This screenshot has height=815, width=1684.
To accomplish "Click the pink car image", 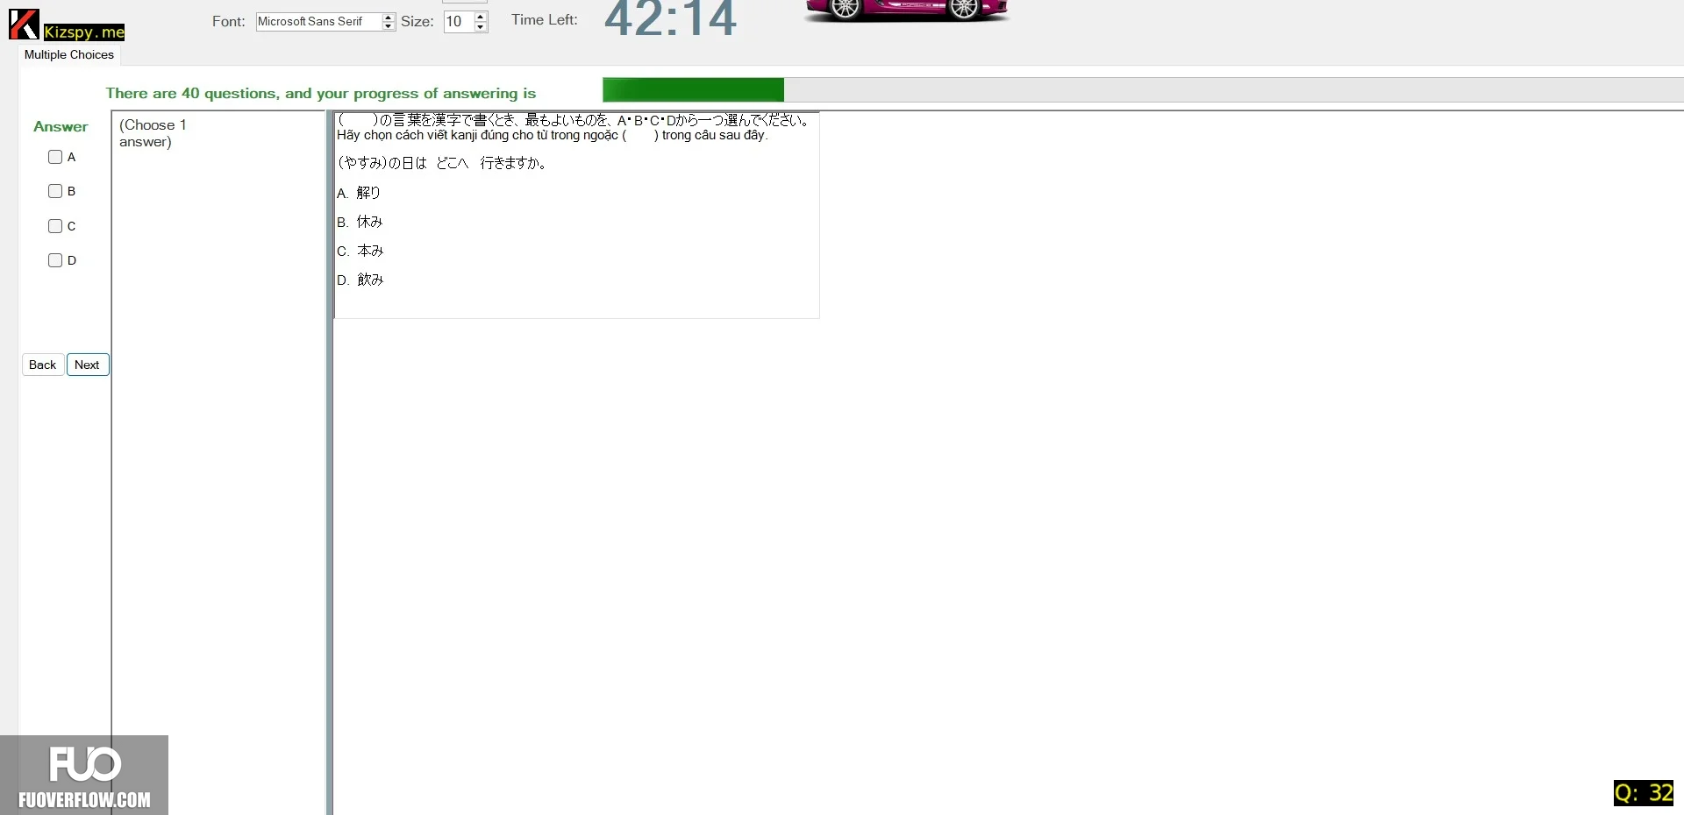I will click(907, 11).
